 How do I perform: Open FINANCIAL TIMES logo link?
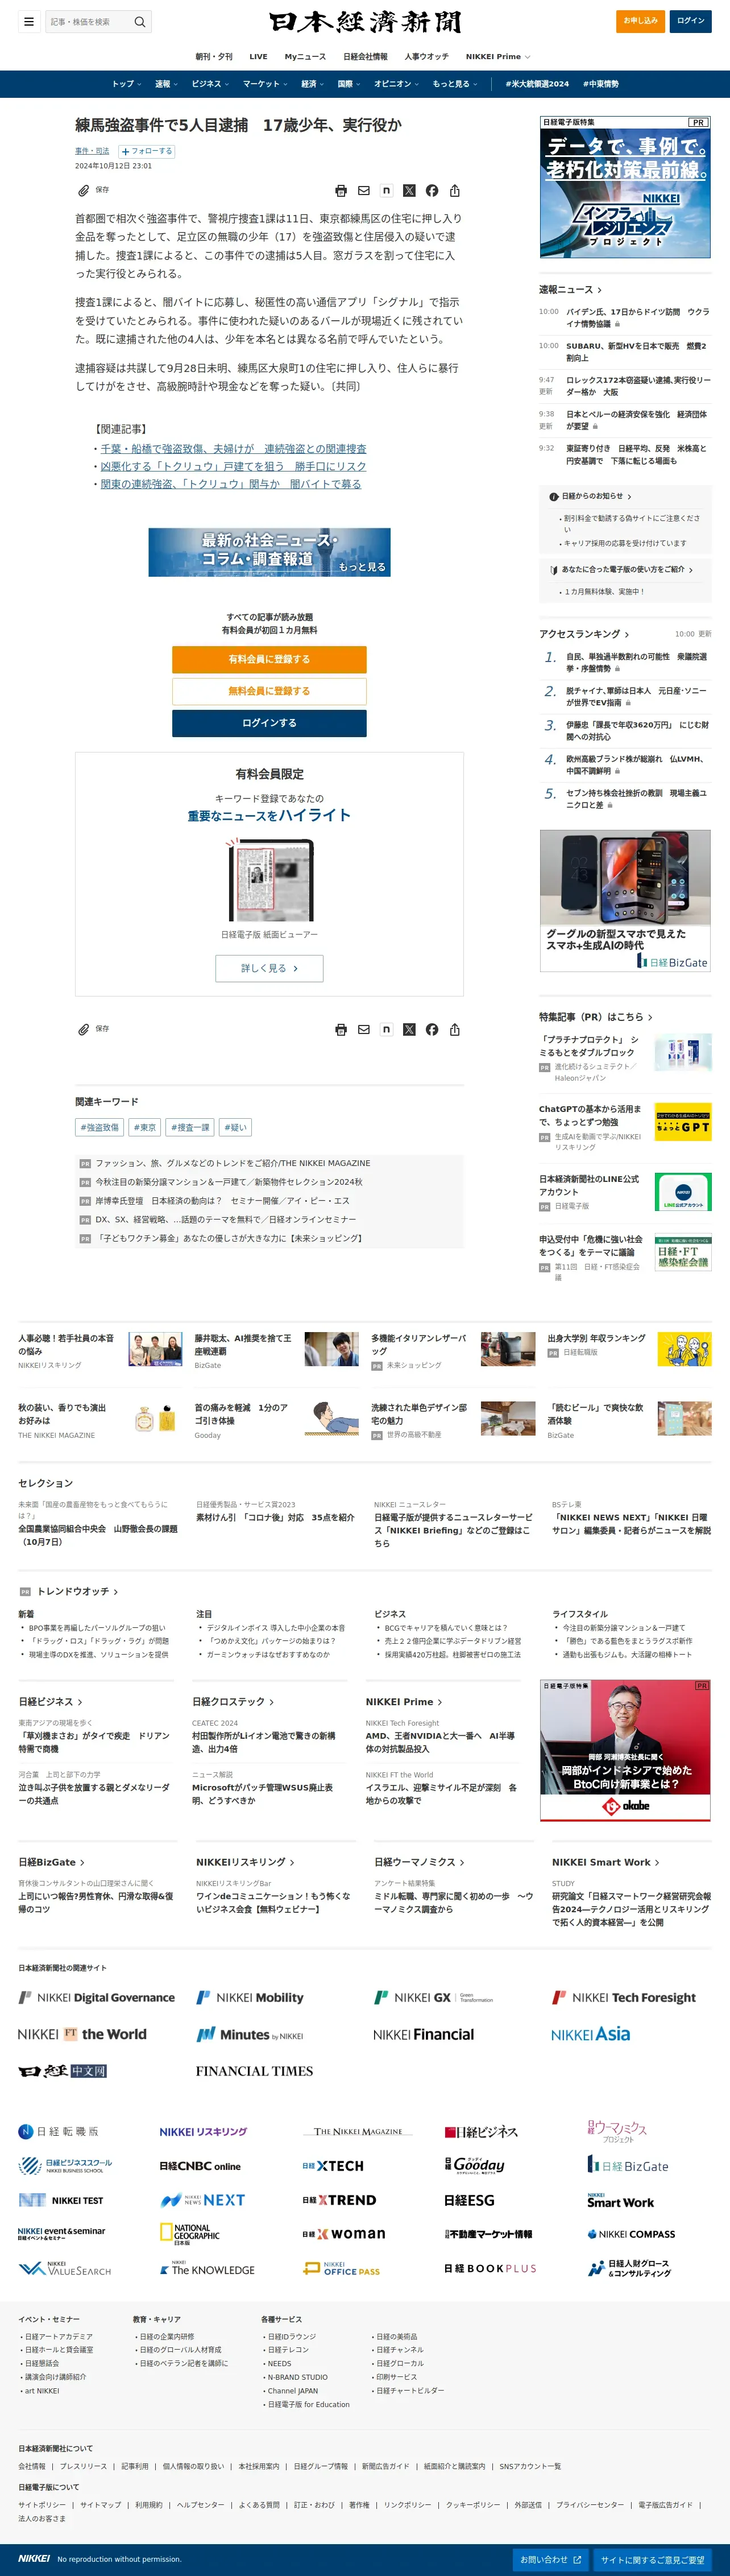(254, 2071)
